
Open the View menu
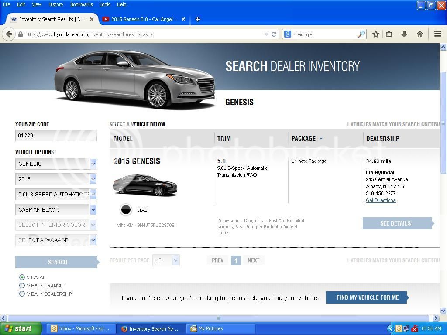[37, 4]
